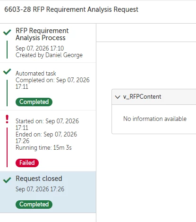
Task: Click the Completed badge under Automated task
Action: tap(34, 102)
